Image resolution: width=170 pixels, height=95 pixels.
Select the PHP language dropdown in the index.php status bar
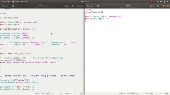37,93
